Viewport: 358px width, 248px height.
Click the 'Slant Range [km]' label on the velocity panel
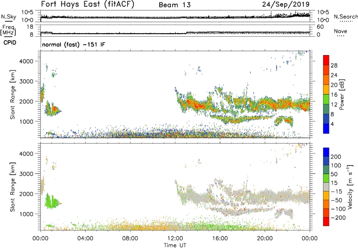(13, 187)
